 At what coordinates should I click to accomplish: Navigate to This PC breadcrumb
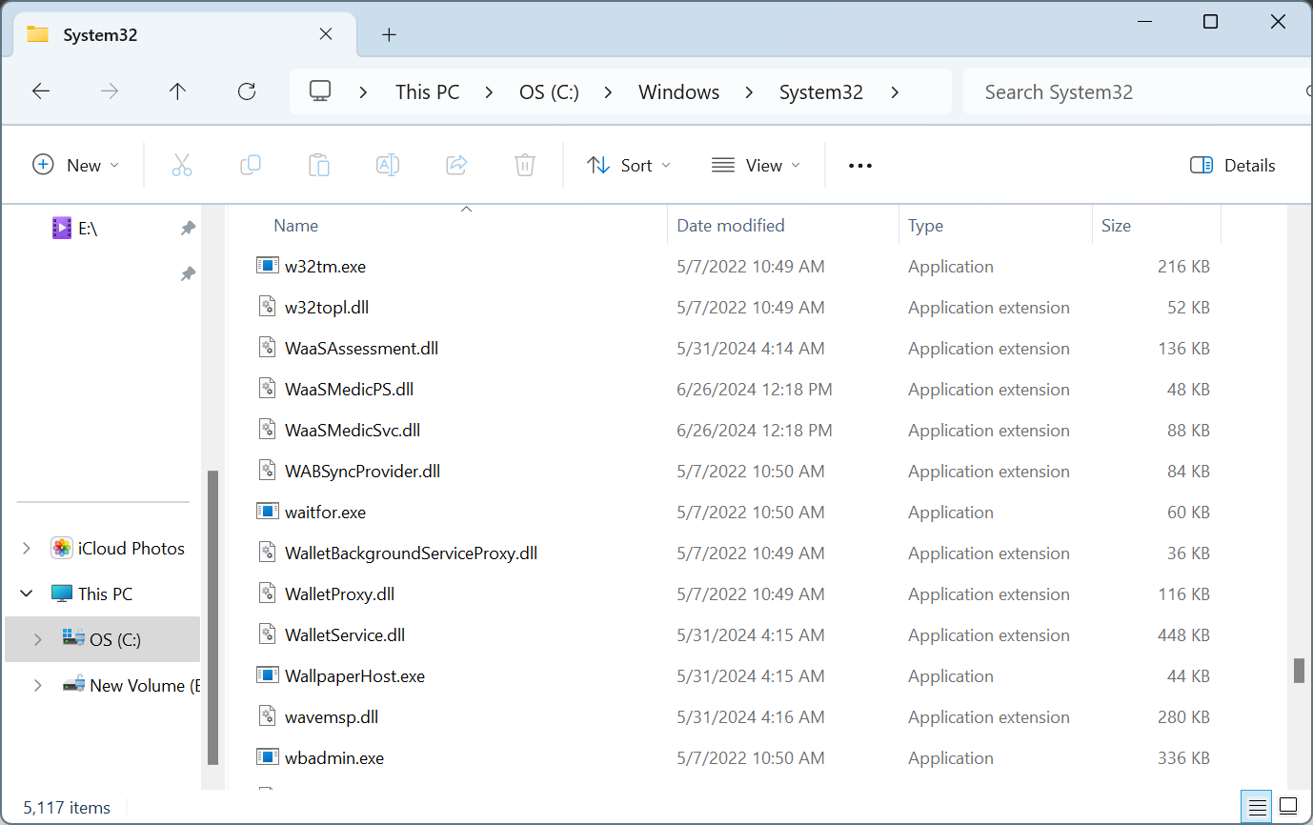[x=428, y=91]
